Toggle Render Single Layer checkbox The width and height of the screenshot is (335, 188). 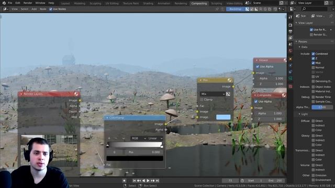point(311,34)
